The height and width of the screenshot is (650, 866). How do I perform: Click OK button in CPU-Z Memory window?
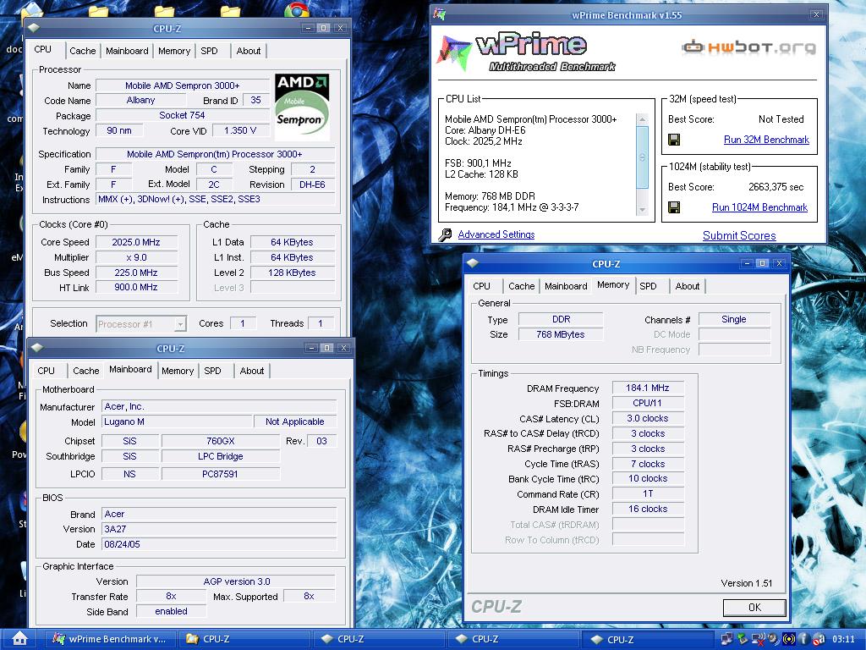click(x=754, y=608)
